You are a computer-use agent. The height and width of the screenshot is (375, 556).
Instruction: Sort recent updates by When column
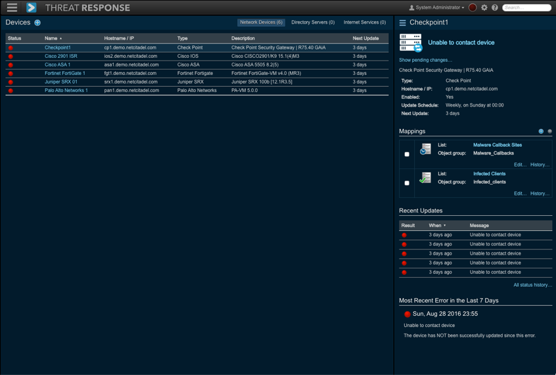[x=436, y=226]
